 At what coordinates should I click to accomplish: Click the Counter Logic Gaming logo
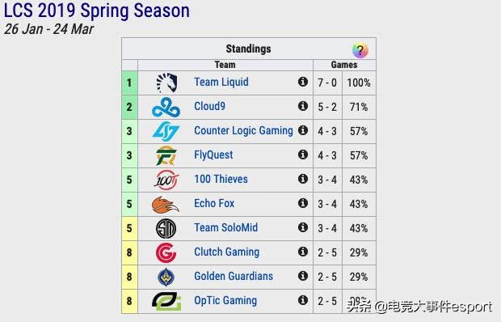[166, 131]
